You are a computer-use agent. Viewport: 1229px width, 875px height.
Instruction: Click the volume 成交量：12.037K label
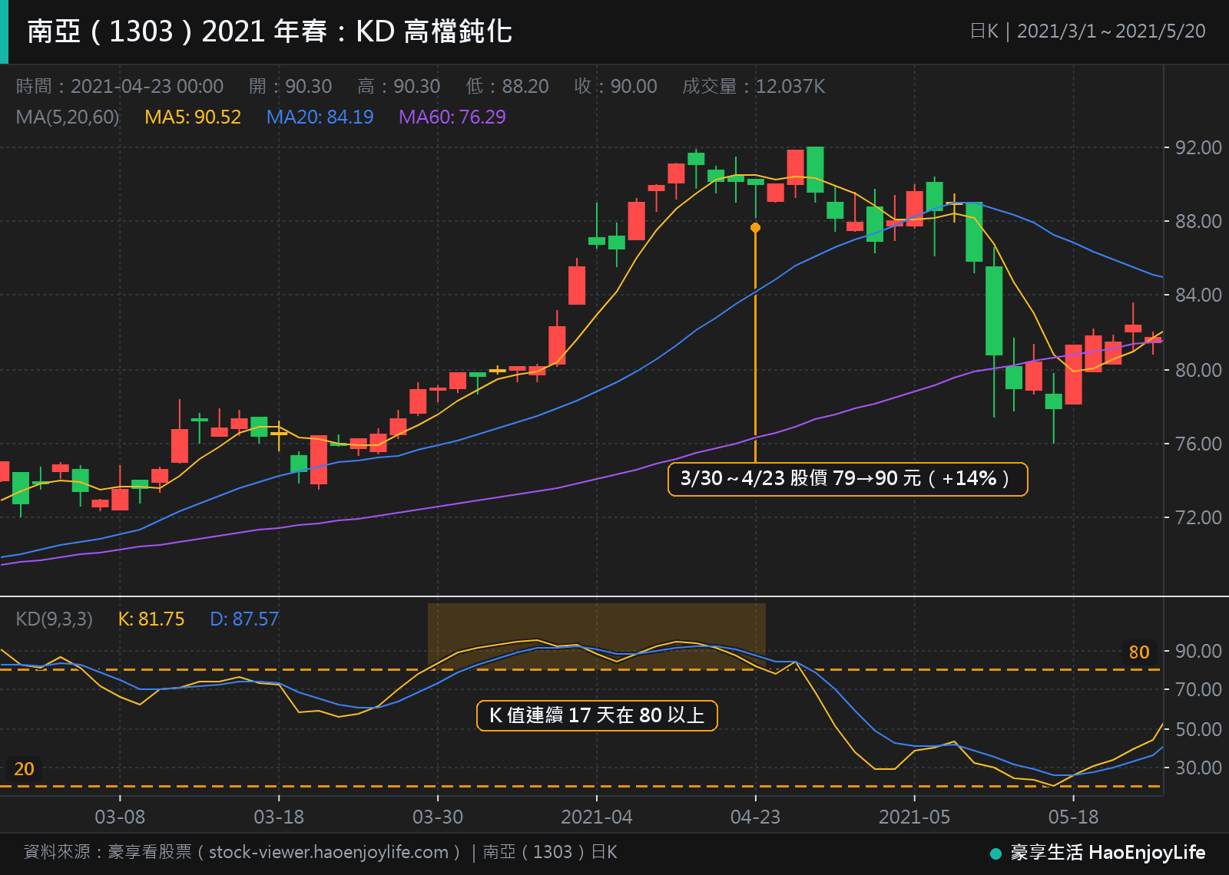click(754, 86)
